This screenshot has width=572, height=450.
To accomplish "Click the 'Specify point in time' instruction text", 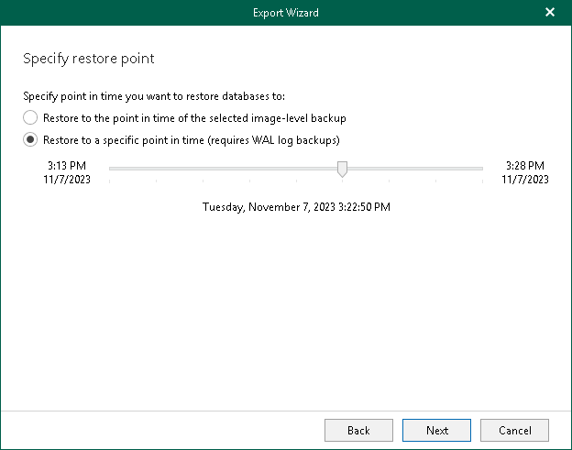I will (x=154, y=96).
